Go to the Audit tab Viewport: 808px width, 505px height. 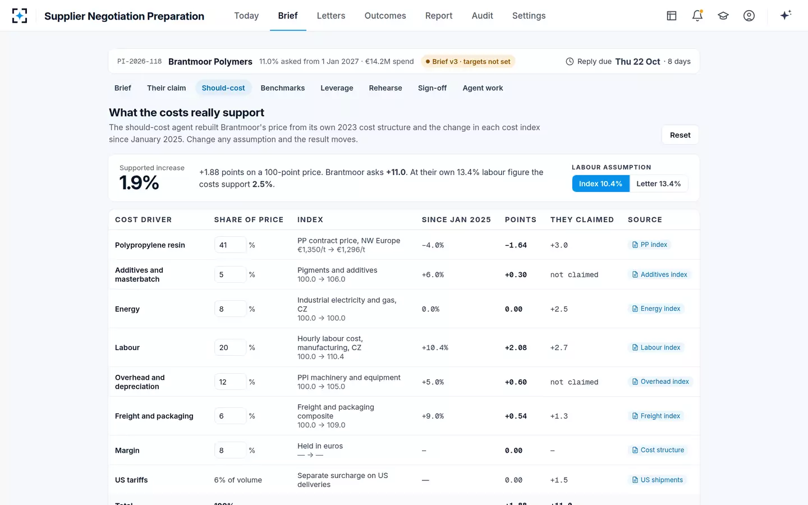pos(483,16)
